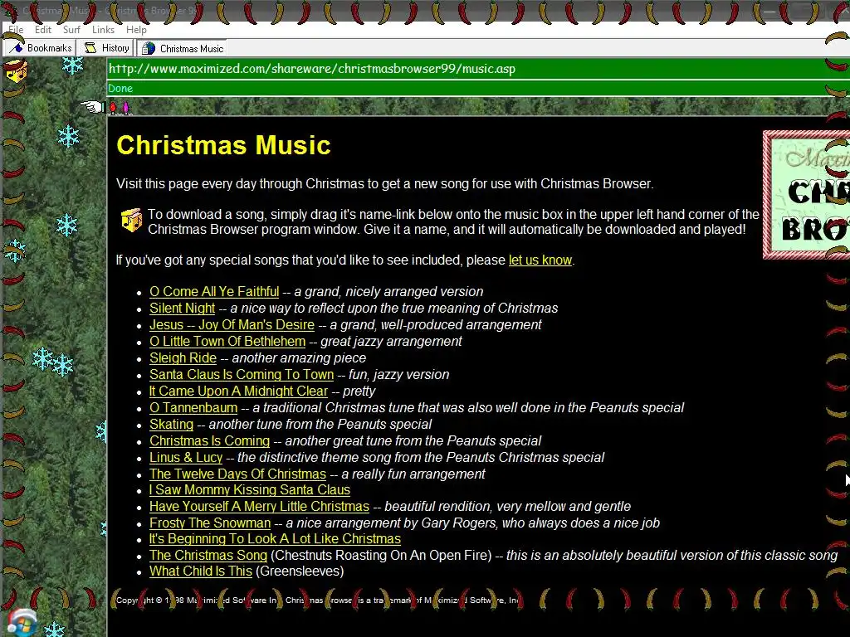850x637 pixels.
Task: Open the 'O Tannenbaum' link
Action: [x=193, y=408]
